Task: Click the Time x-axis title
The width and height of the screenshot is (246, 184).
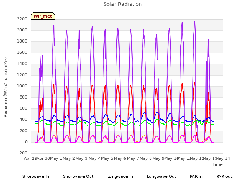Action: pyautogui.click(x=218, y=164)
